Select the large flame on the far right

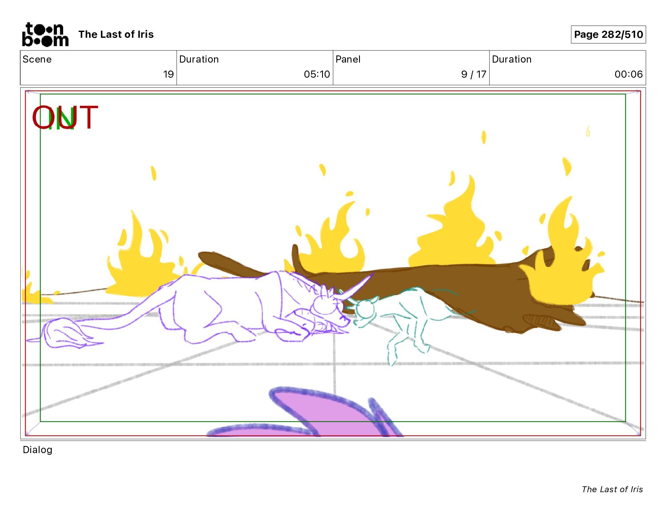tap(563, 260)
